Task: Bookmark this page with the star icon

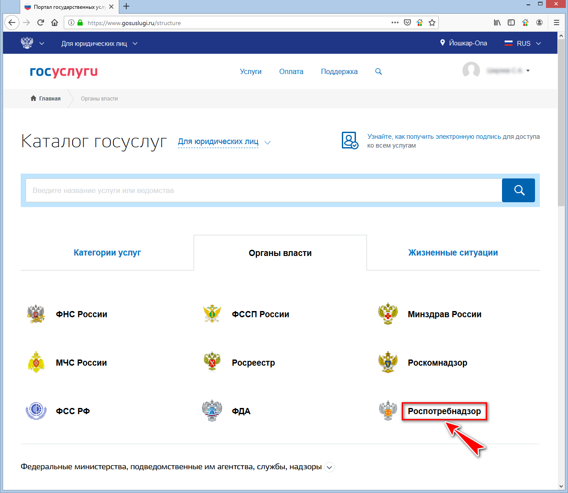Action: [432, 22]
